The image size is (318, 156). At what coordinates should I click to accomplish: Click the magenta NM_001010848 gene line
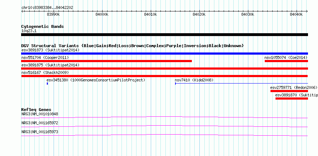[164, 117]
